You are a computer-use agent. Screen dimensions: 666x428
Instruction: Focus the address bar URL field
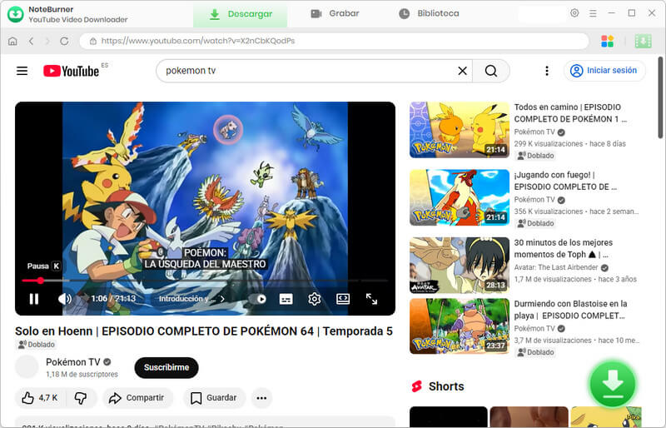point(335,42)
